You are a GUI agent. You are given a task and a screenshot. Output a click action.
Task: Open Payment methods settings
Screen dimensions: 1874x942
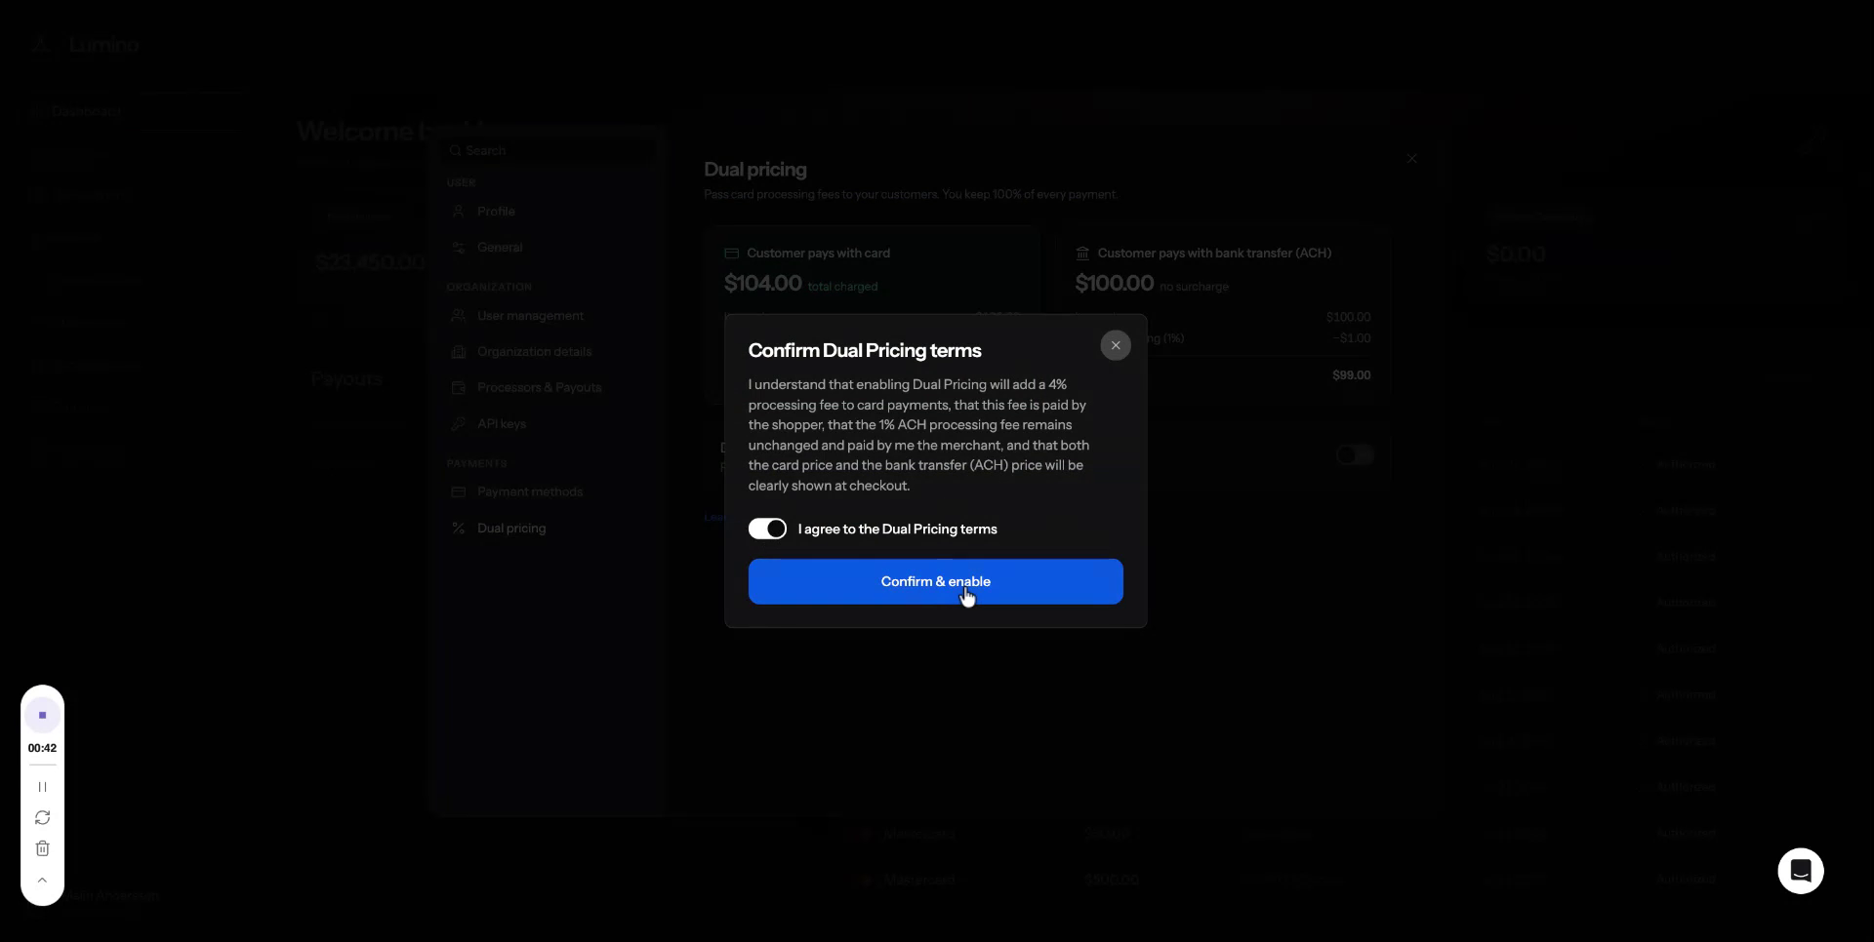(x=530, y=492)
